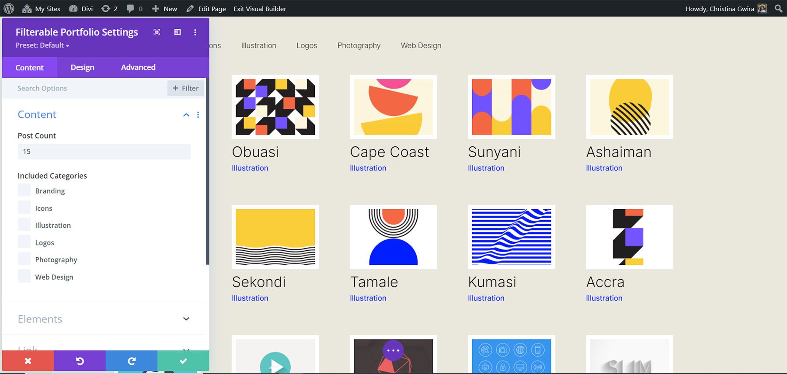The image size is (787, 374).
Task: Click the blue redo arrow button
Action: pyautogui.click(x=132, y=361)
